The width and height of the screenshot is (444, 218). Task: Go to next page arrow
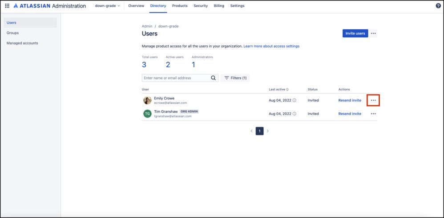[x=267, y=131]
